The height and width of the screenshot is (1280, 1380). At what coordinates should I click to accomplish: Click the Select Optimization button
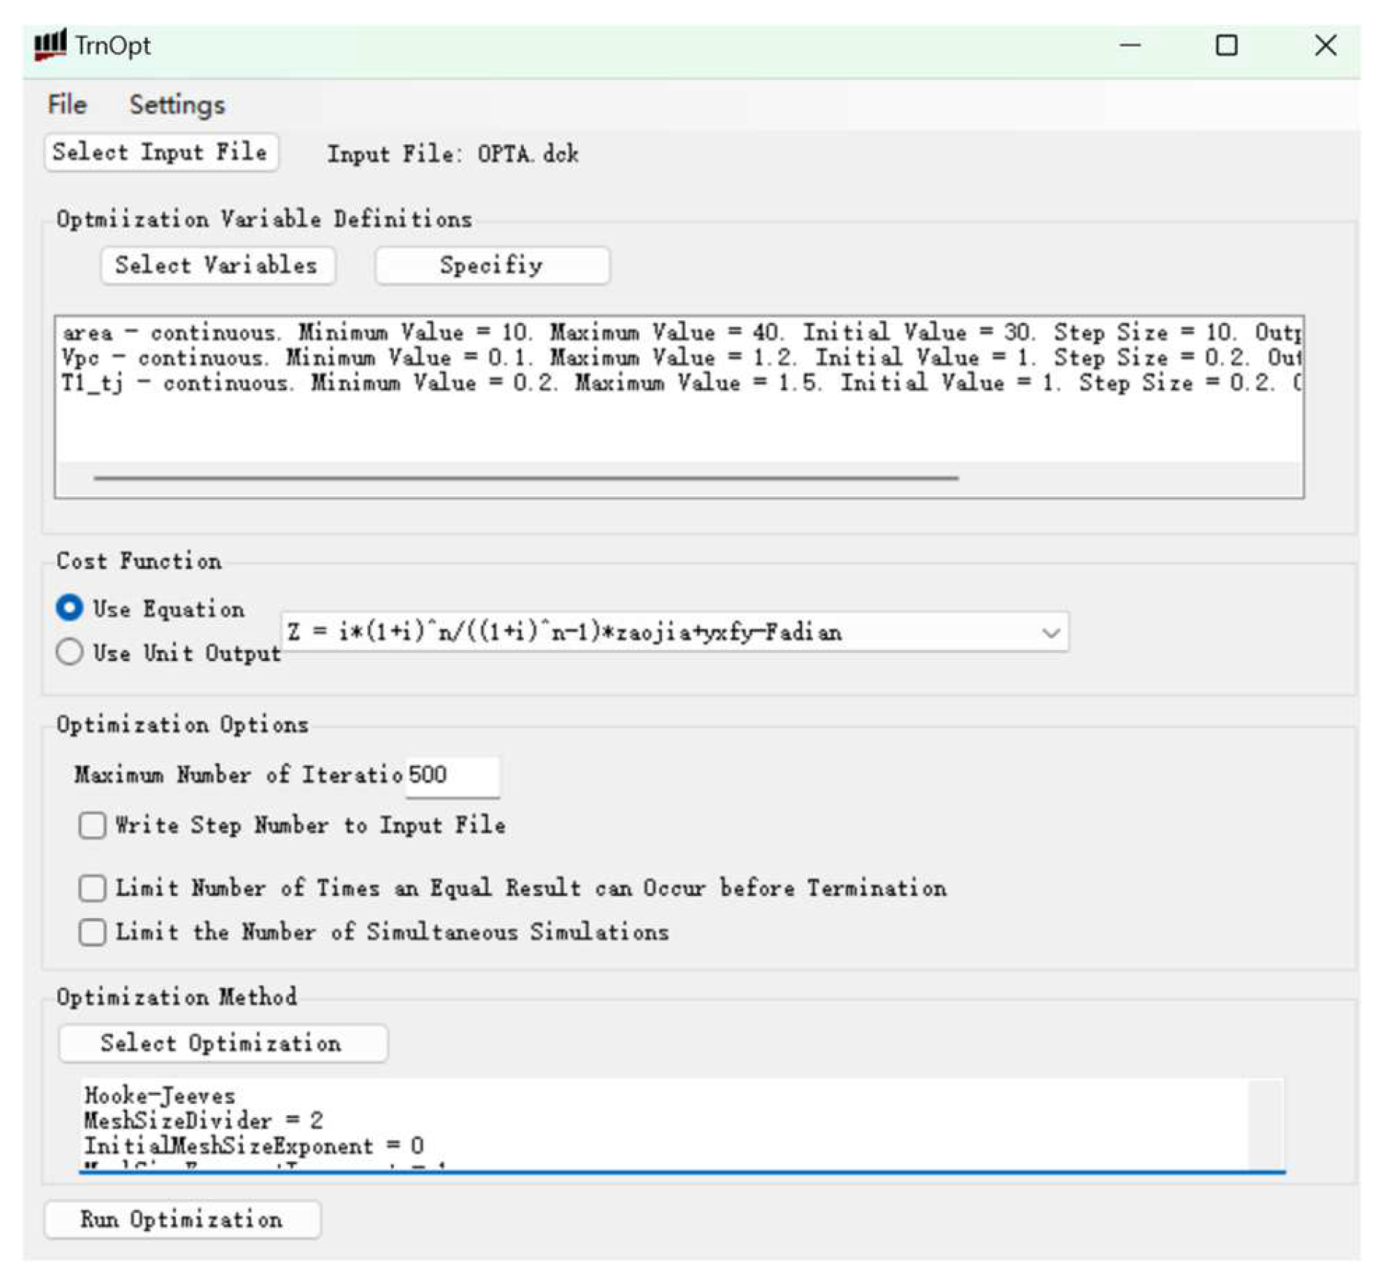(x=222, y=1043)
